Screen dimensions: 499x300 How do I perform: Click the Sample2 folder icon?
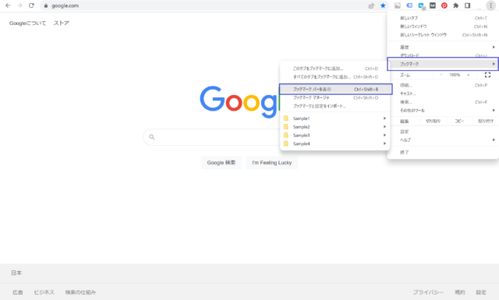(x=286, y=126)
